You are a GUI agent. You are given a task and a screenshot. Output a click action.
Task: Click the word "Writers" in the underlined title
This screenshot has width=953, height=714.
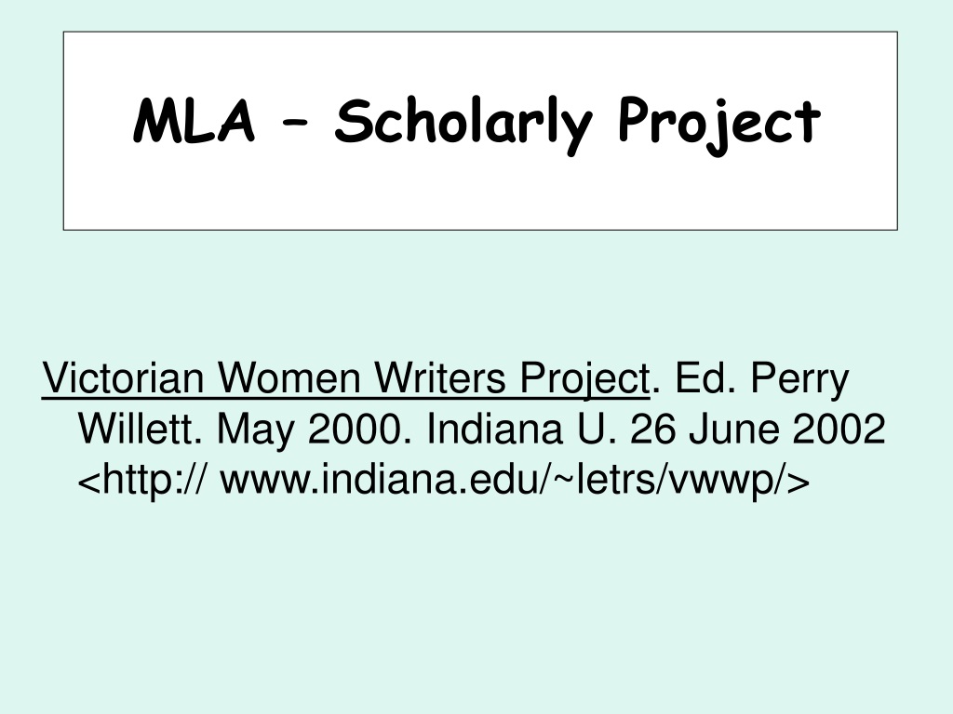pos(440,377)
